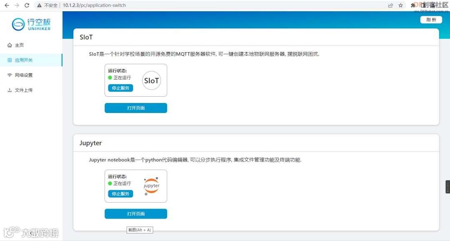Click the UNIHIKER logo
Screen dimensions: 450x241
[x=31, y=24]
